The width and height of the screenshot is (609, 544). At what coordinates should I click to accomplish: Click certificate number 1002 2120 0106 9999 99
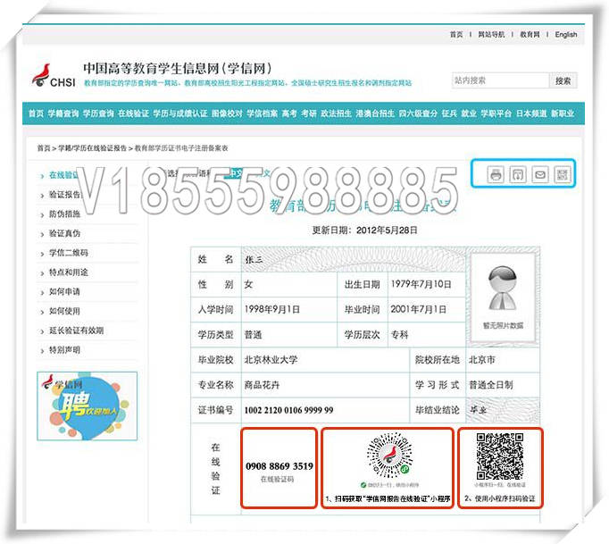pos(288,410)
